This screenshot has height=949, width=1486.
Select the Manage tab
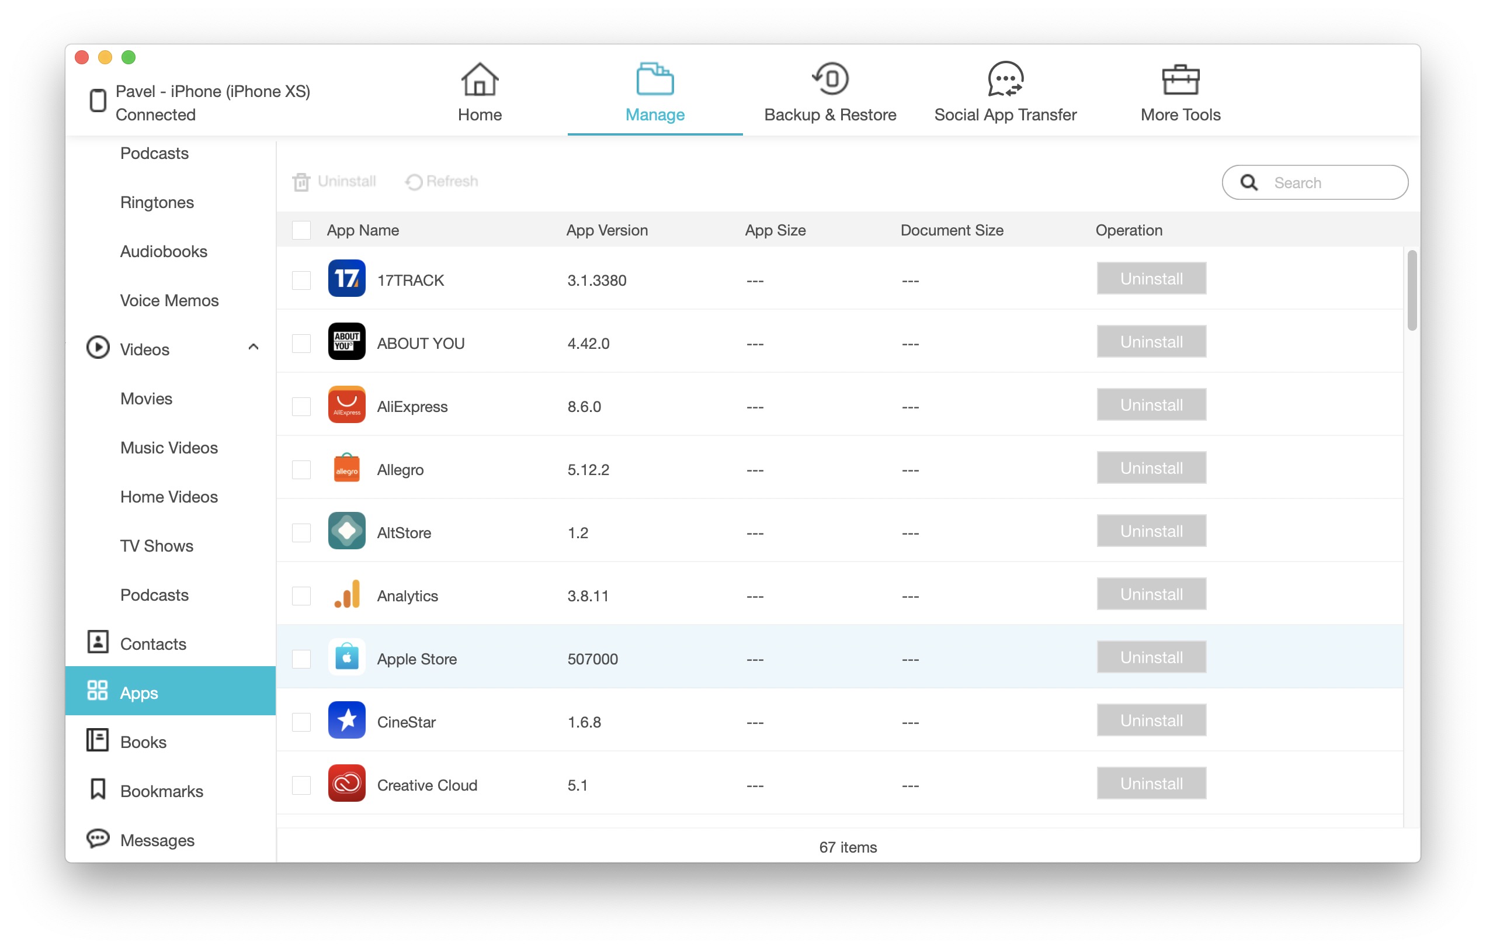click(x=655, y=92)
